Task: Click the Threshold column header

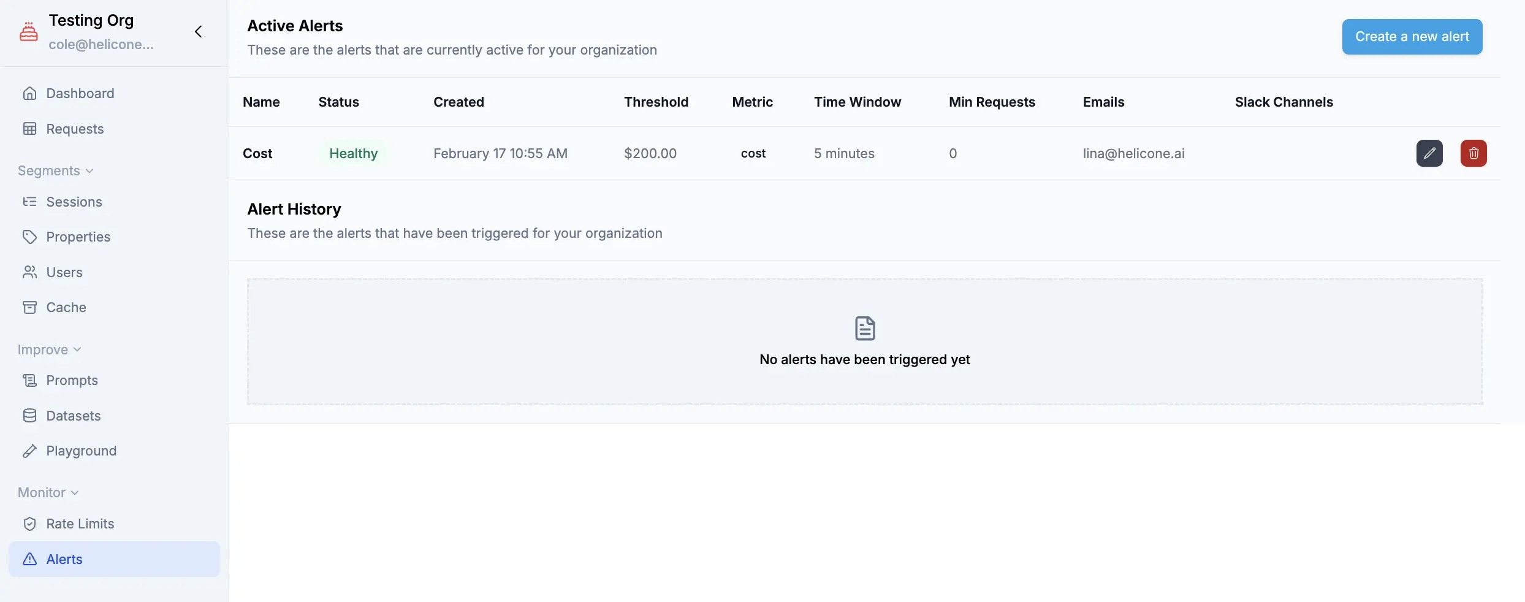Action: pos(656,102)
